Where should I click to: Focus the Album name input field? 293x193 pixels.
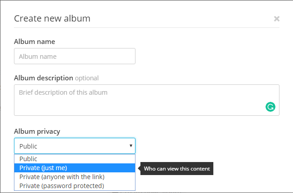tap(75, 56)
